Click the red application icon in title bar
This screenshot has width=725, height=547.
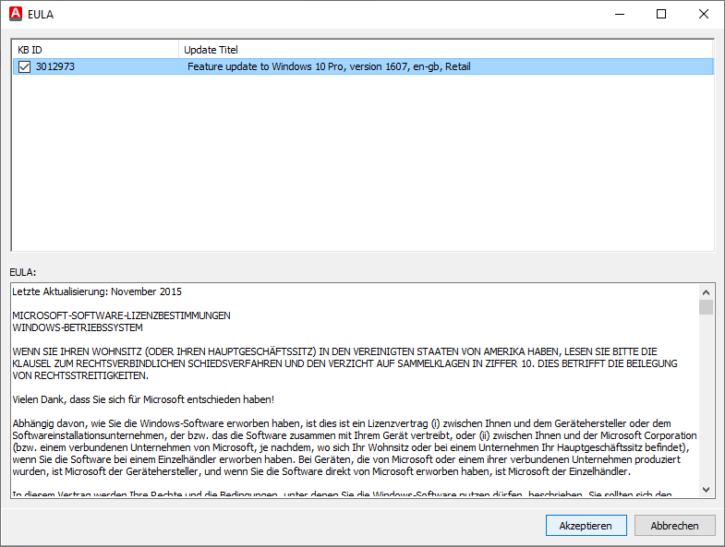click(14, 14)
